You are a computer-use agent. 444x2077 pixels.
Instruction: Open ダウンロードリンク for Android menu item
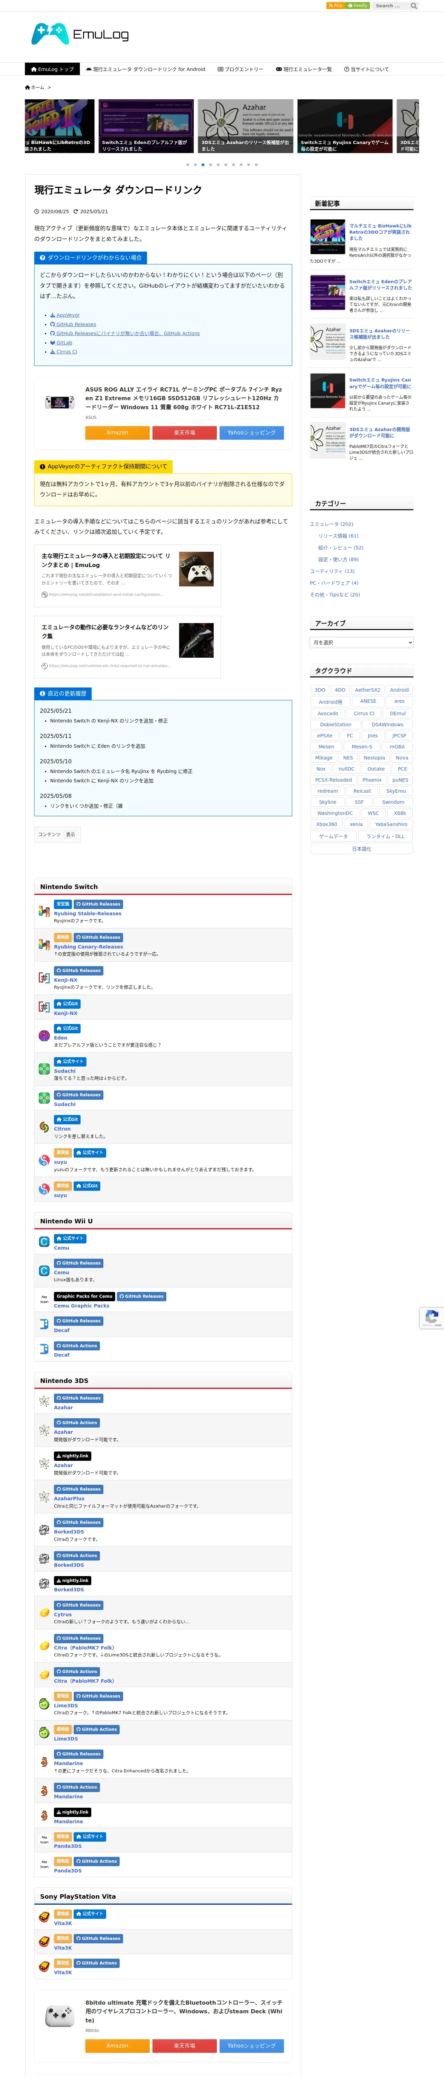(x=146, y=69)
